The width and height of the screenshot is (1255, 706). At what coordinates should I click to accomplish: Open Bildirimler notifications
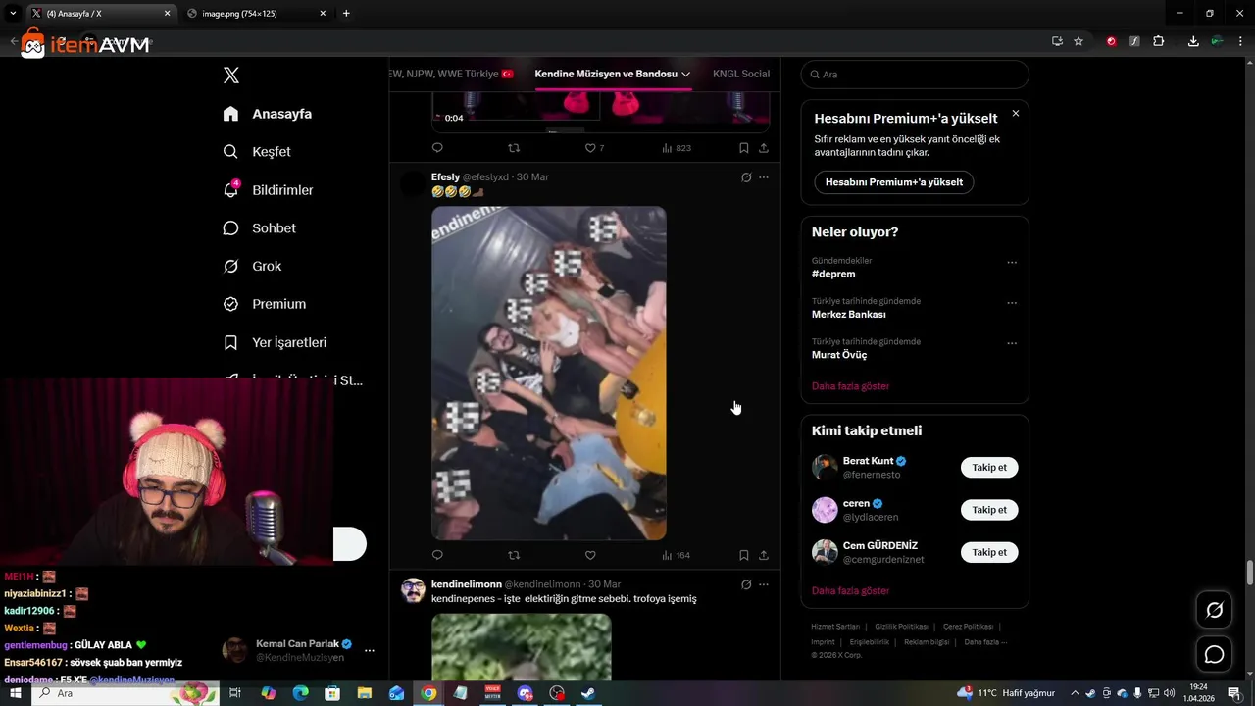pyautogui.click(x=268, y=190)
